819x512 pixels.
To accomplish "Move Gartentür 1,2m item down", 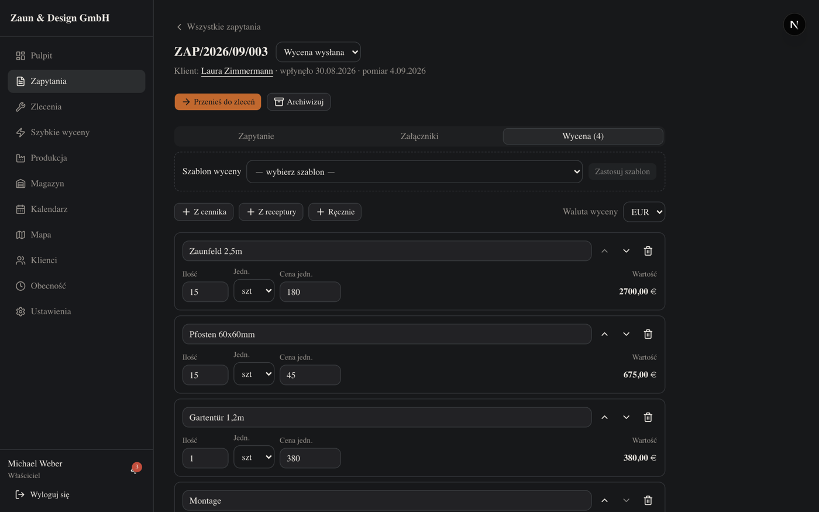I will [x=627, y=417].
